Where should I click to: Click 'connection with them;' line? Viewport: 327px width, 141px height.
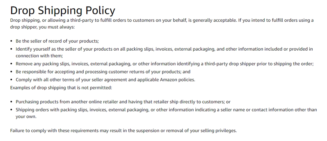click(x=39, y=56)
